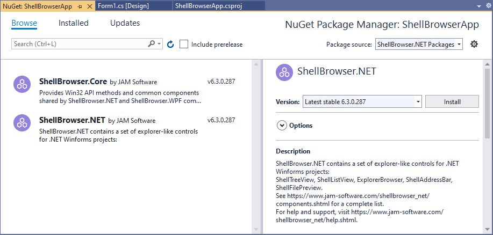The width and height of the screenshot is (493, 235).
Task: Click the refresh package list icon
Action: click(170, 44)
